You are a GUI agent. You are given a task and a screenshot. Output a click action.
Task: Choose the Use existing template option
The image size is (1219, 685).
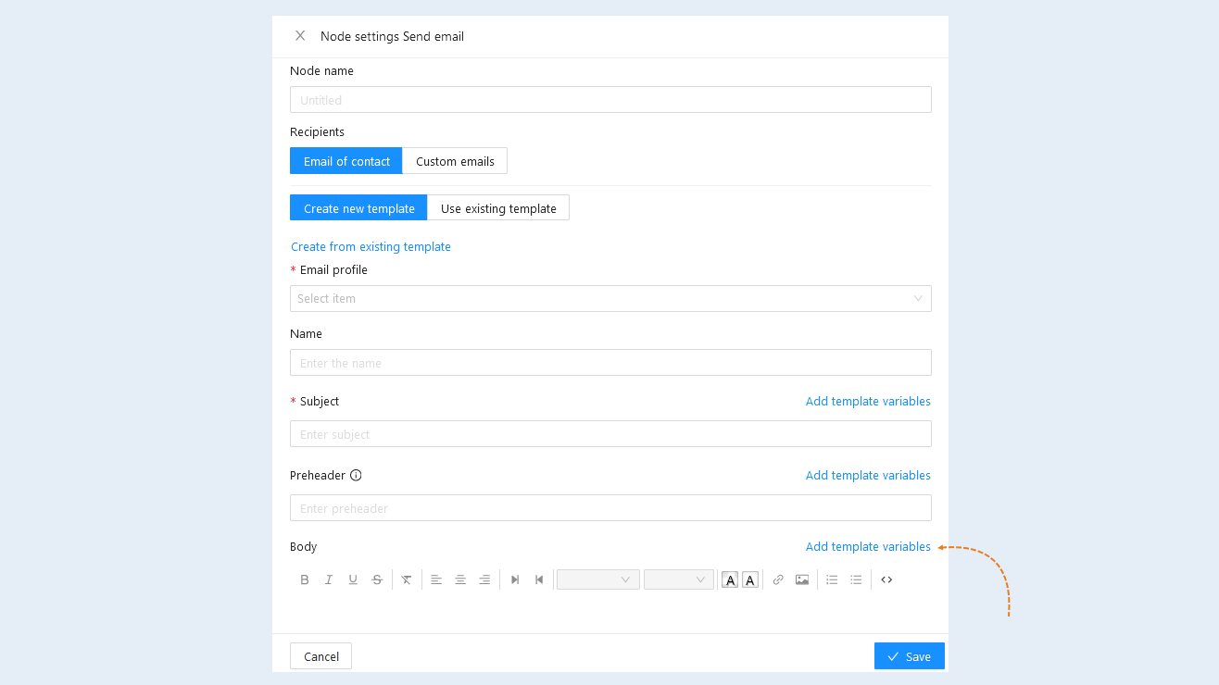point(498,208)
